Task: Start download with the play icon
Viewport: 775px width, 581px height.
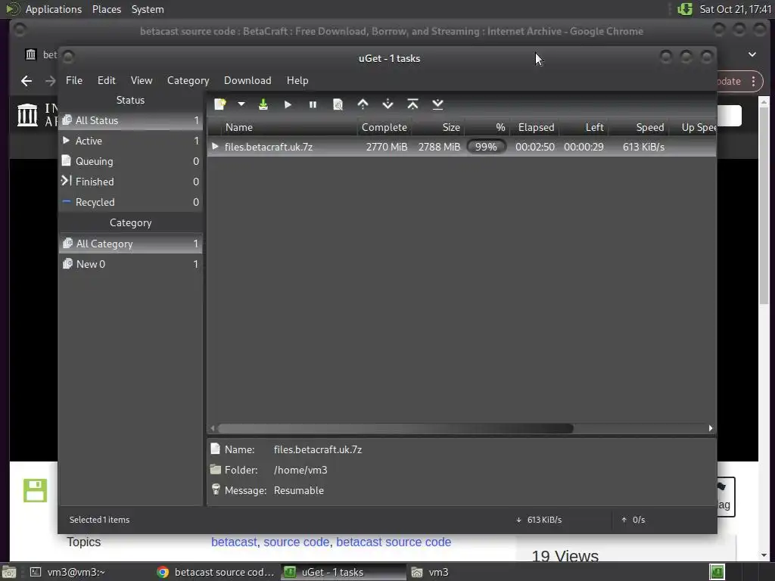Action: point(288,104)
